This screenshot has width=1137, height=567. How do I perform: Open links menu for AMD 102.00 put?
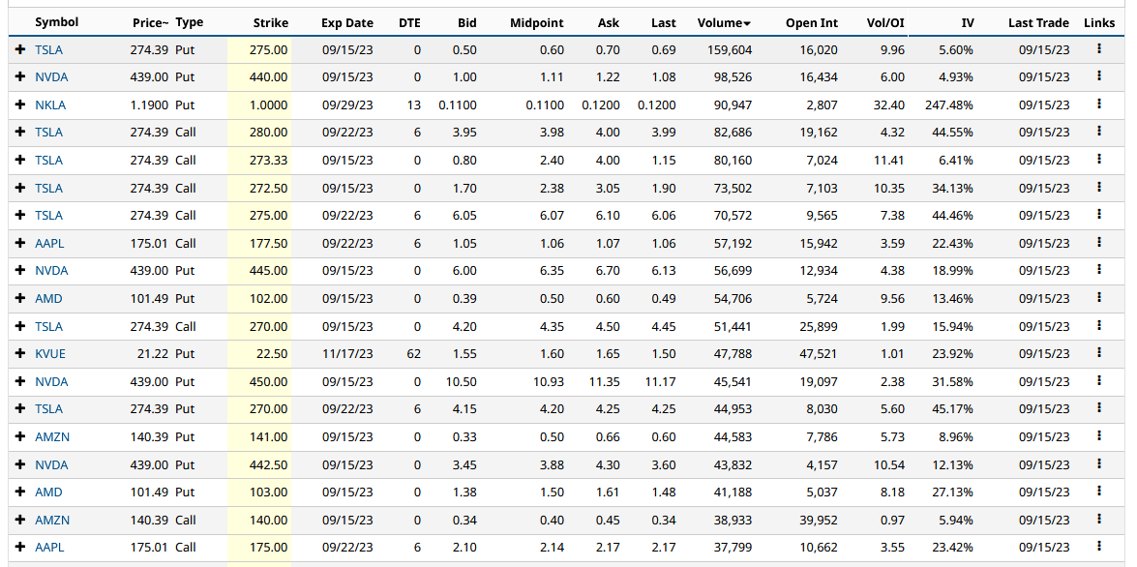pos(1099,299)
